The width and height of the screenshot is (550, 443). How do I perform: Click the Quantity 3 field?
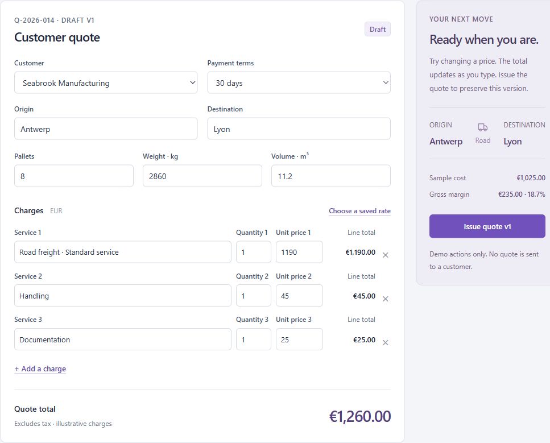coord(254,339)
